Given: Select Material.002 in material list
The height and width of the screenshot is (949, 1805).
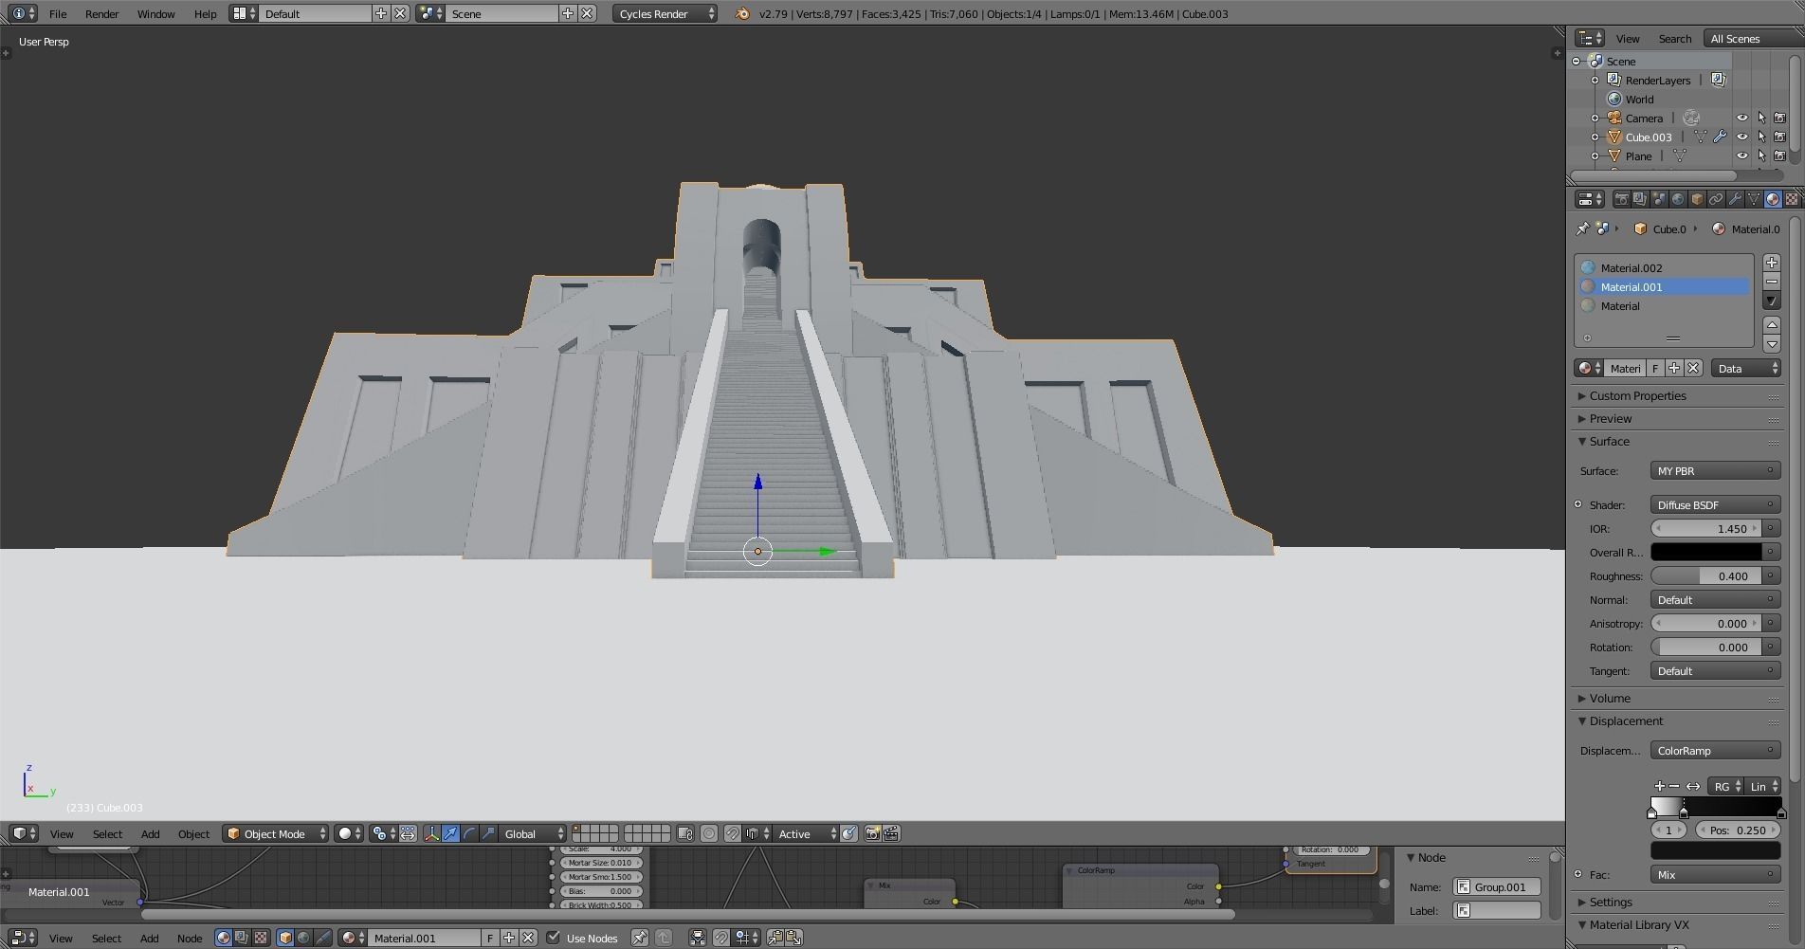Looking at the screenshot, I should (1664, 267).
